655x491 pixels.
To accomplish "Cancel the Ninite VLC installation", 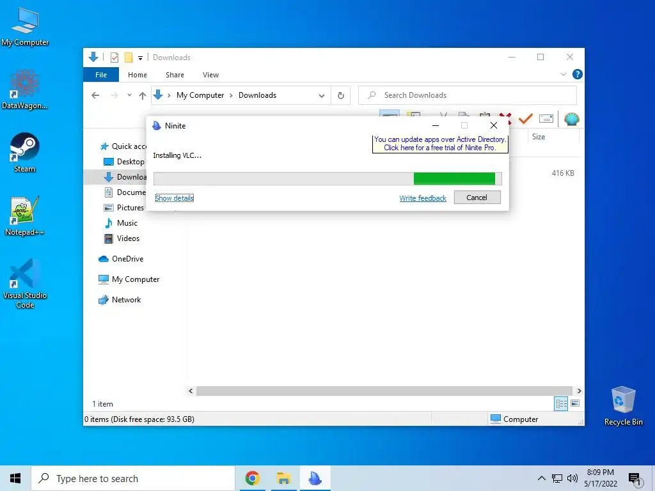I will point(477,198).
